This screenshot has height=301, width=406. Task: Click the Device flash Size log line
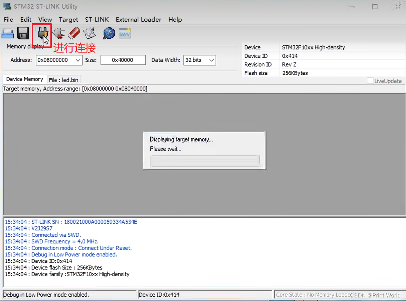(54, 268)
